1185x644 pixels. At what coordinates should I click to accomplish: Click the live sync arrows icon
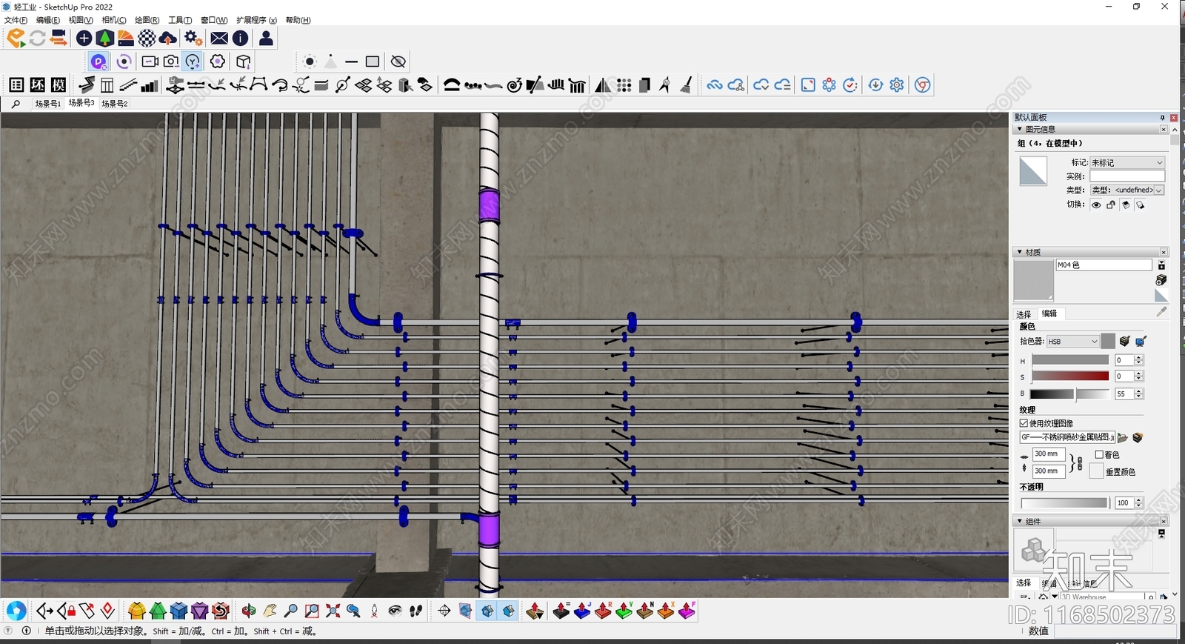(38, 38)
